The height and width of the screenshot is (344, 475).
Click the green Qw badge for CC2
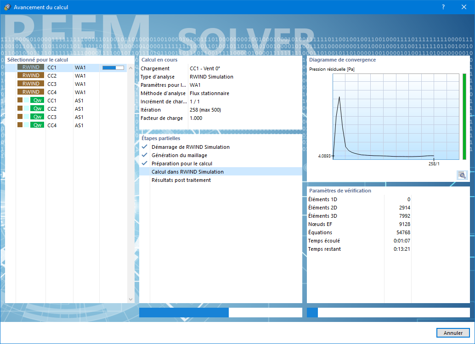coord(37,108)
